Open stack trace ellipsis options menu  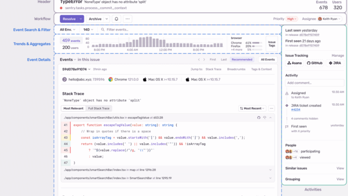tap(271, 108)
